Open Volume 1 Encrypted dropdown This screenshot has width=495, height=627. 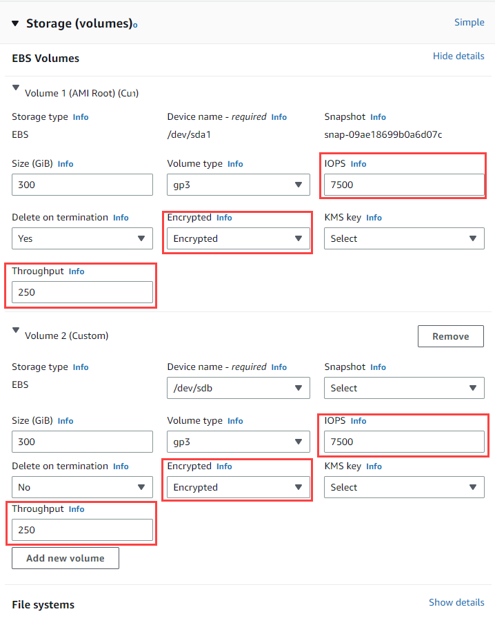tap(237, 238)
